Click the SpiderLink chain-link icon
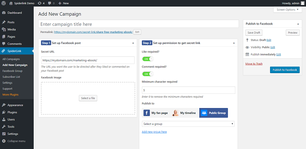306x149 pixels. point(4,51)
